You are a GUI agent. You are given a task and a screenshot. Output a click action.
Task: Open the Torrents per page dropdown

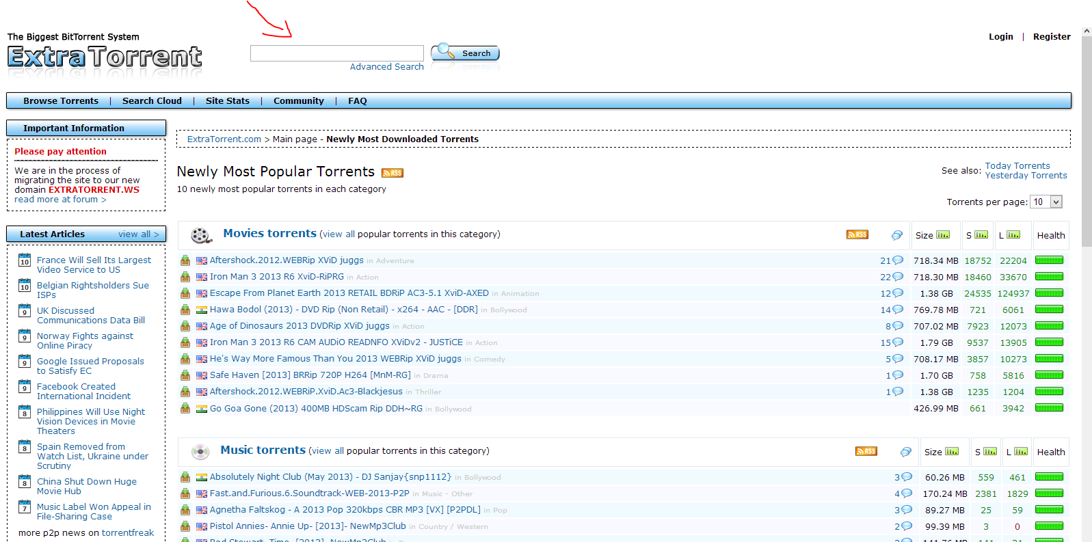click(x=1046, y=202)
